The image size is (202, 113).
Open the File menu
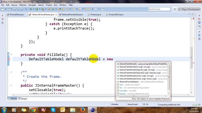click(x=3, y=5)
